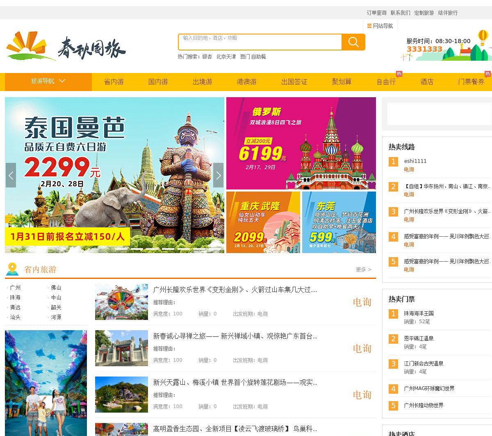
Task: Open the 网站导航 menu icon
Action: pyautogui.click(x=369, y=26)
